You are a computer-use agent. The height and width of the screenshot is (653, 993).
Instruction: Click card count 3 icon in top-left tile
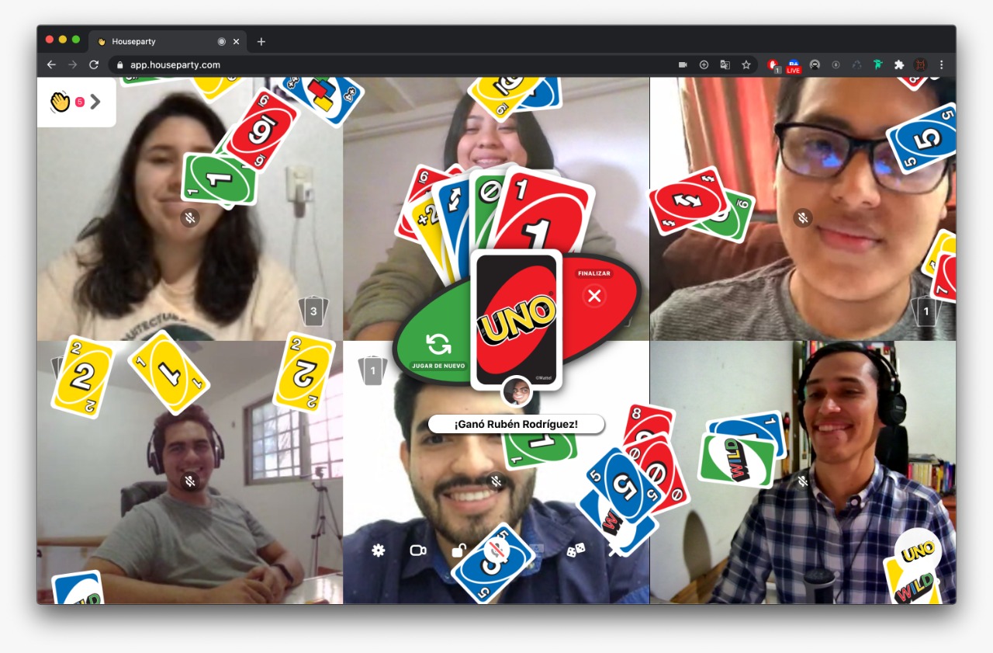pos(313,311)
